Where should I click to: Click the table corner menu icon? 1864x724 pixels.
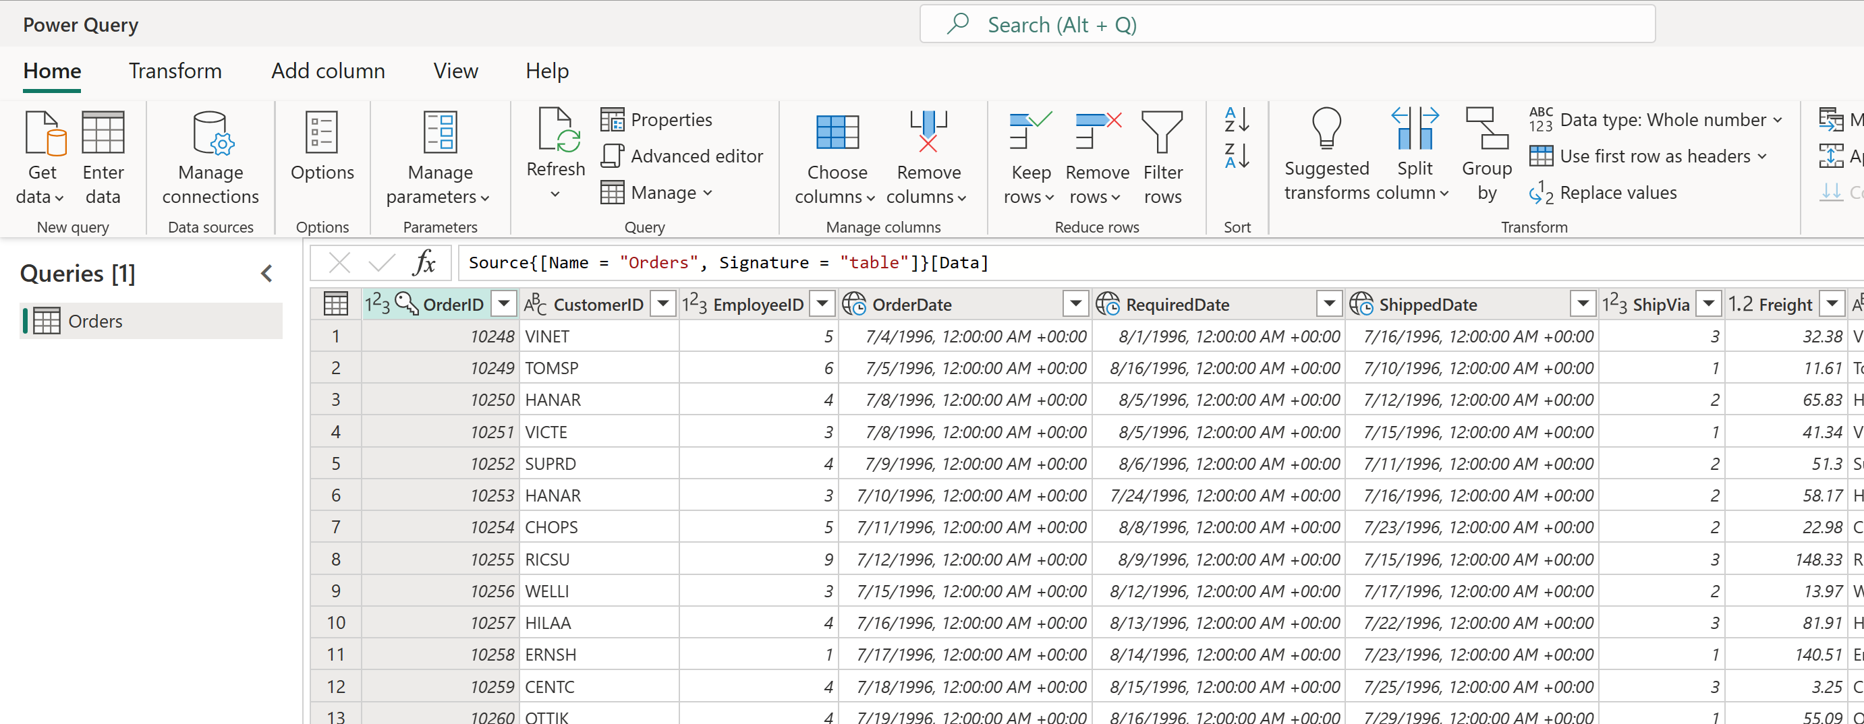click(x=336, y=305)
